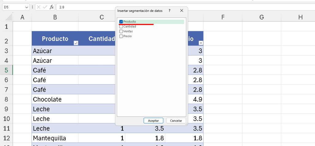Click the confirm entry checkmark in formula bar
The width and height of the screenshot is (315, 146).
click(45, 7)
